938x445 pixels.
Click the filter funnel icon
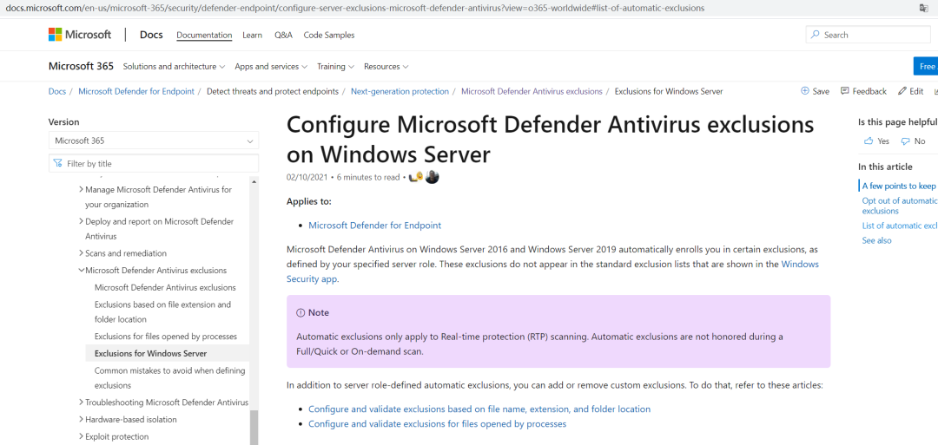pyautogui.click(x=57, y=163)
